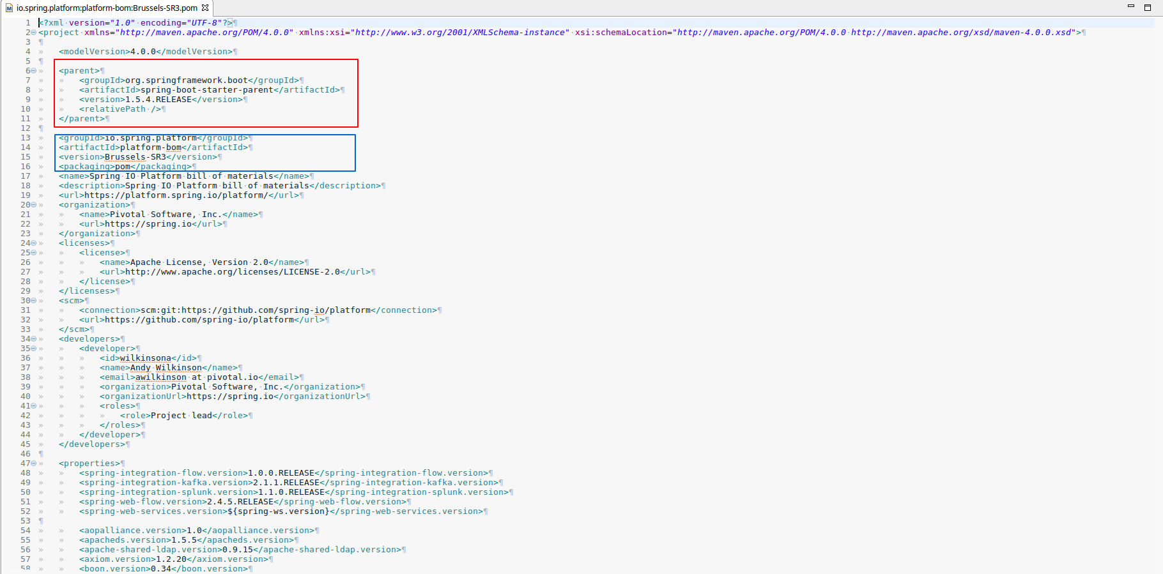
Task: Click the Maven file icon on the editor tab
Action: pyautogui.click(x=9, y=8)
